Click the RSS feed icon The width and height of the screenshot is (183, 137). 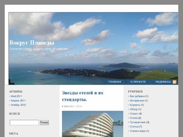[174, 82]
